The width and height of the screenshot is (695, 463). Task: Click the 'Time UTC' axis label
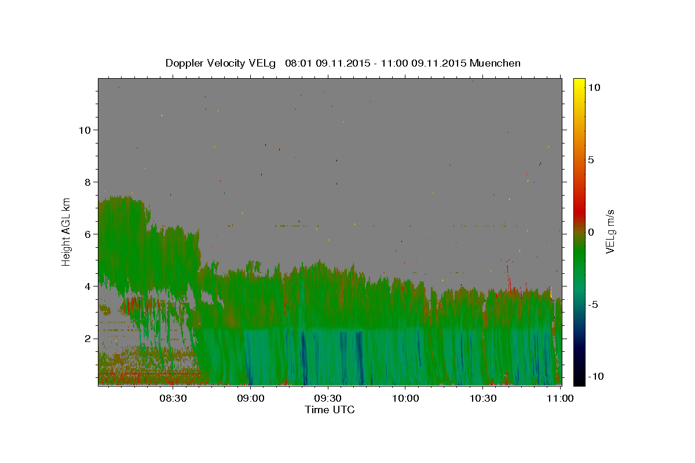(x=330, y=410)
